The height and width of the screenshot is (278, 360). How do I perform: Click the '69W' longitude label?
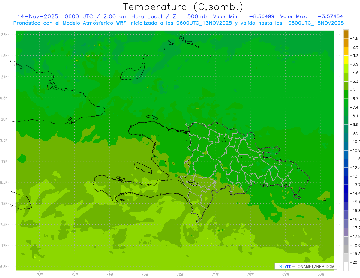[286, 274]
